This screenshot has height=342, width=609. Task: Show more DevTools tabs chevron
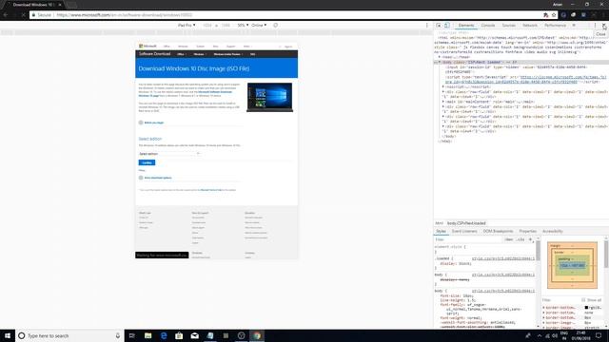pos(574,26)
